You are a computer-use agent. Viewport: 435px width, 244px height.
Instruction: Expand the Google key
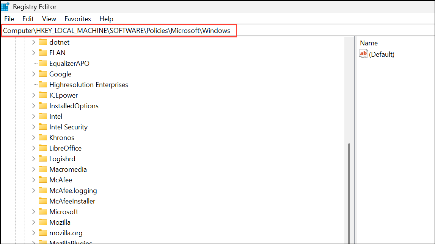tap(34, 74)
